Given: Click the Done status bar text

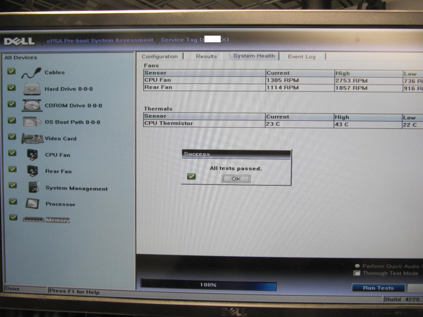Looking at the screenshot, I should pos(12,289).
